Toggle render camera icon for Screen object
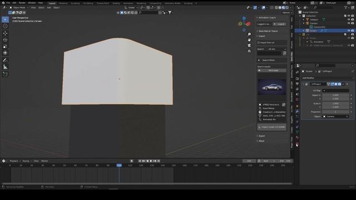Viewport: 356px width, 200px height. (x=353, y=31)
